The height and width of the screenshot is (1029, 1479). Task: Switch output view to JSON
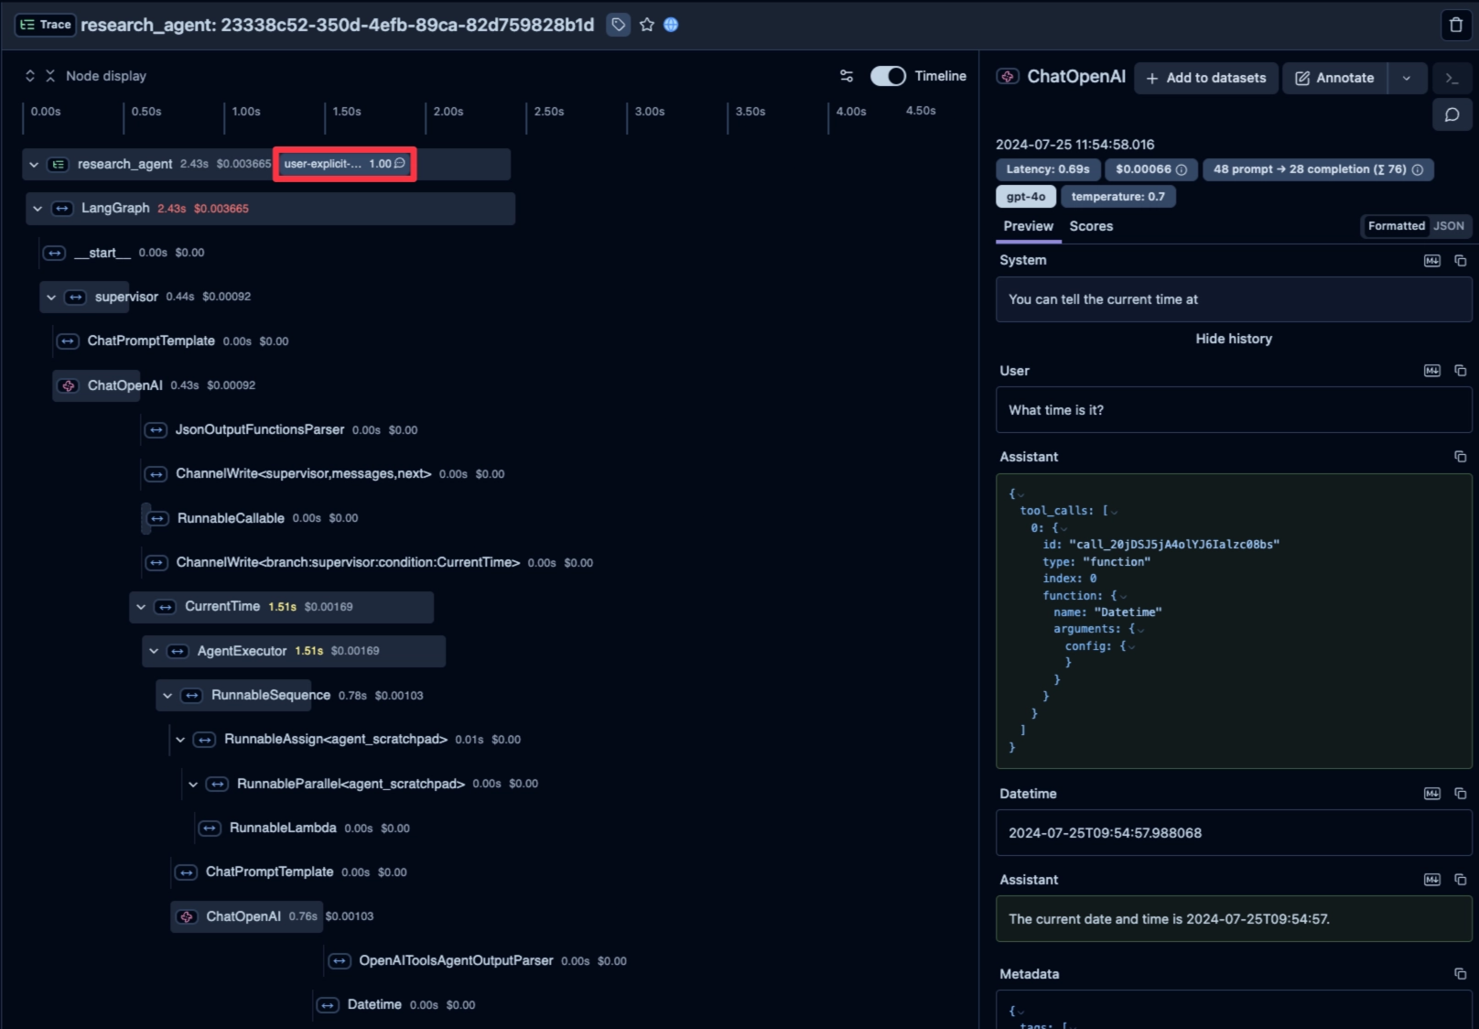coord(1449,226)
